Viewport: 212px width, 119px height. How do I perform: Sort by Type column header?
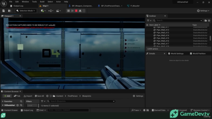click(x=194, y=25)
